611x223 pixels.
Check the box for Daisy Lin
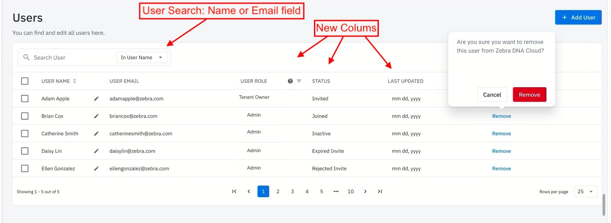(25, 151)
